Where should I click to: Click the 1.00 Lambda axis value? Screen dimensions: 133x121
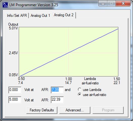click(x=69, y=79)
